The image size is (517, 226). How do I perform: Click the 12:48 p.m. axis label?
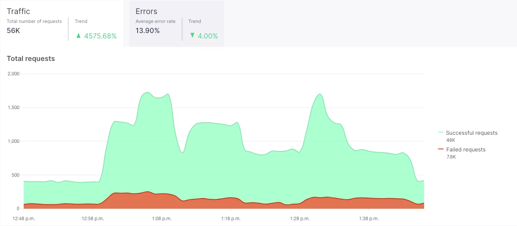coord(24,219)
